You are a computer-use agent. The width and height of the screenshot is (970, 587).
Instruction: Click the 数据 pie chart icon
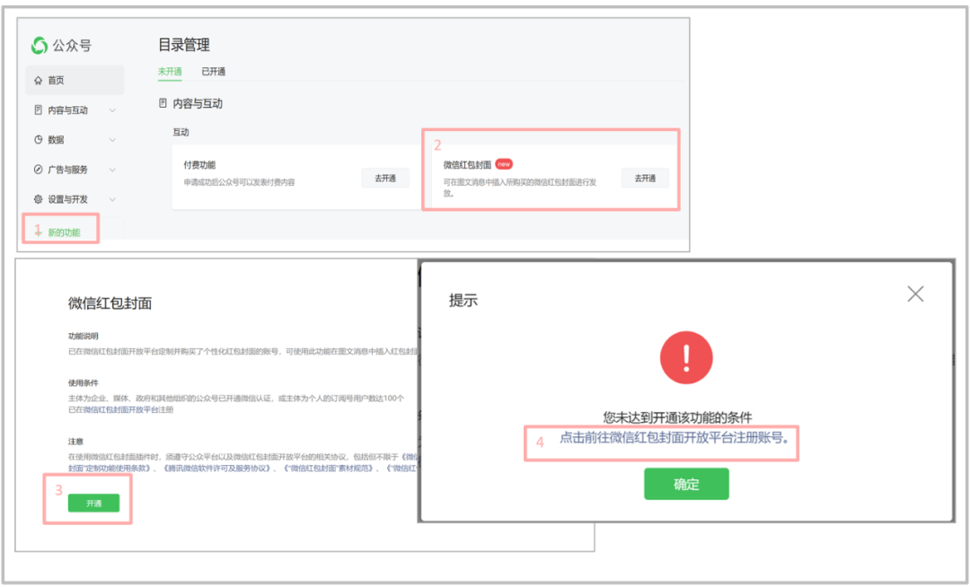point(39,140)
